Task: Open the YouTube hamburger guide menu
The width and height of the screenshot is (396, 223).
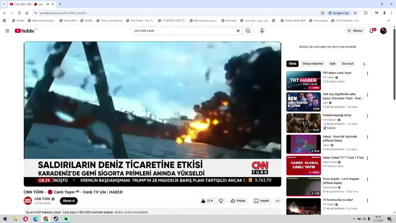Action: pos(7,31)
